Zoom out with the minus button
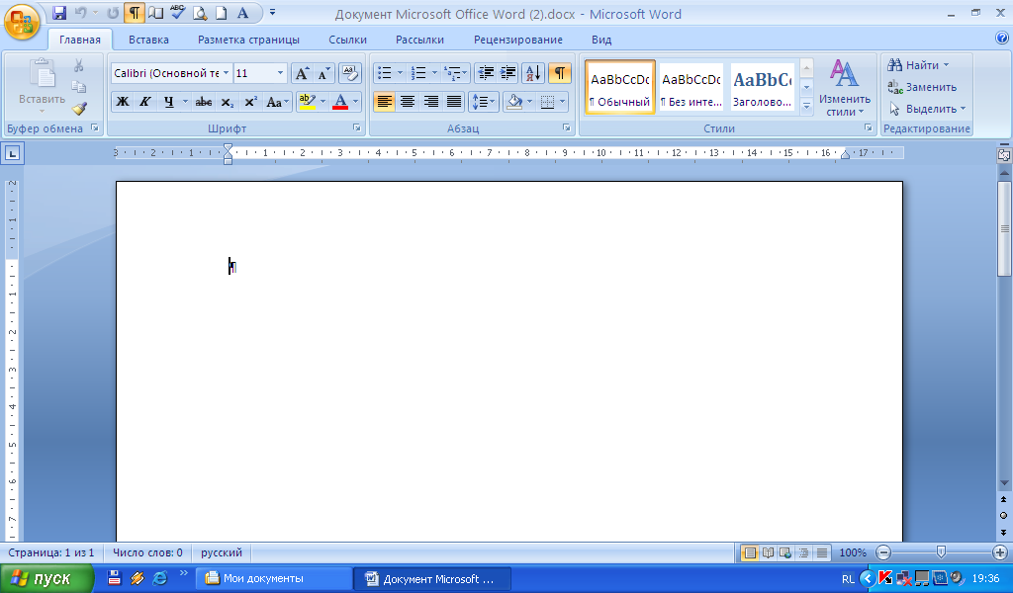Viewport: 1013px width, 593px height. [x=883, y=553]
